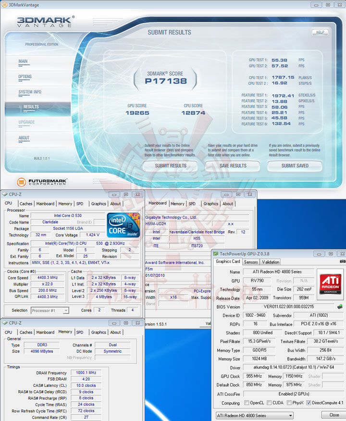Click the Futuremark Corporation logo

(x=42, y=182)
